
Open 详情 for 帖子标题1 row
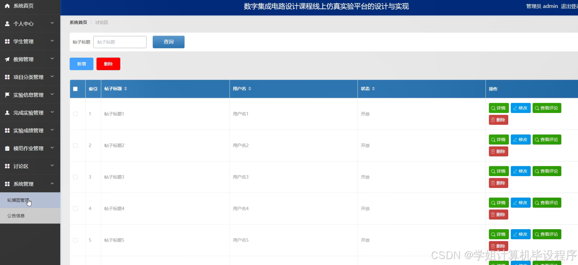pos(499,108)
